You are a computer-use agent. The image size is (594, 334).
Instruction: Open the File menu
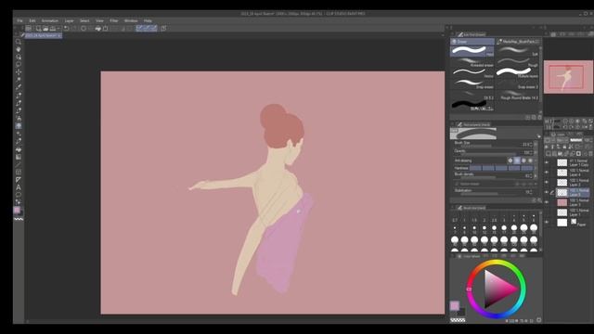click(19, 20)
